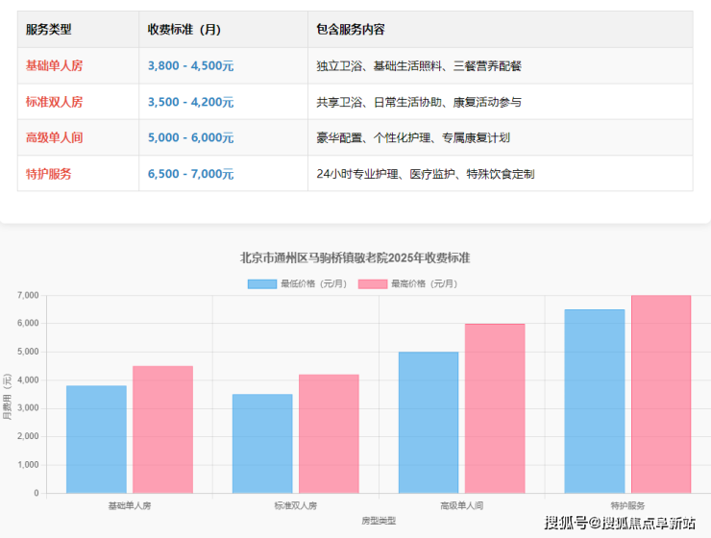711x538 pixels.
Task: Click the 搜狐号@搜狐焦点阜新站 watermark
Action: 620,523
